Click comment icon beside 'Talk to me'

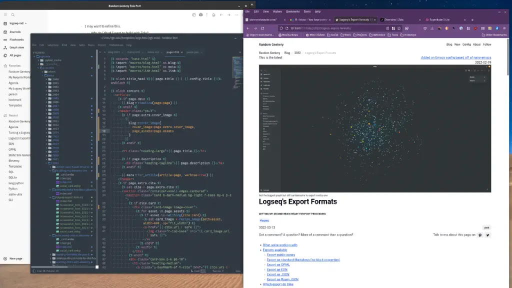coord(480,235)
